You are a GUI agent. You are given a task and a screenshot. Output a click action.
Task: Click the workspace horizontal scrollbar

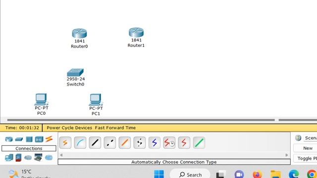pyautogui.click(x=141, y=120)
